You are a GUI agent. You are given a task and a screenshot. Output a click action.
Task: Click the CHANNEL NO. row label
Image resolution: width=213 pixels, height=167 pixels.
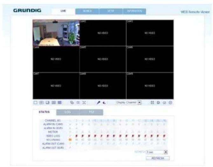point(53,120)
